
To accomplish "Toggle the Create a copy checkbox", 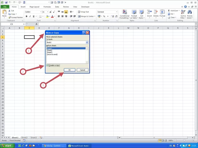I will point(48,65).
